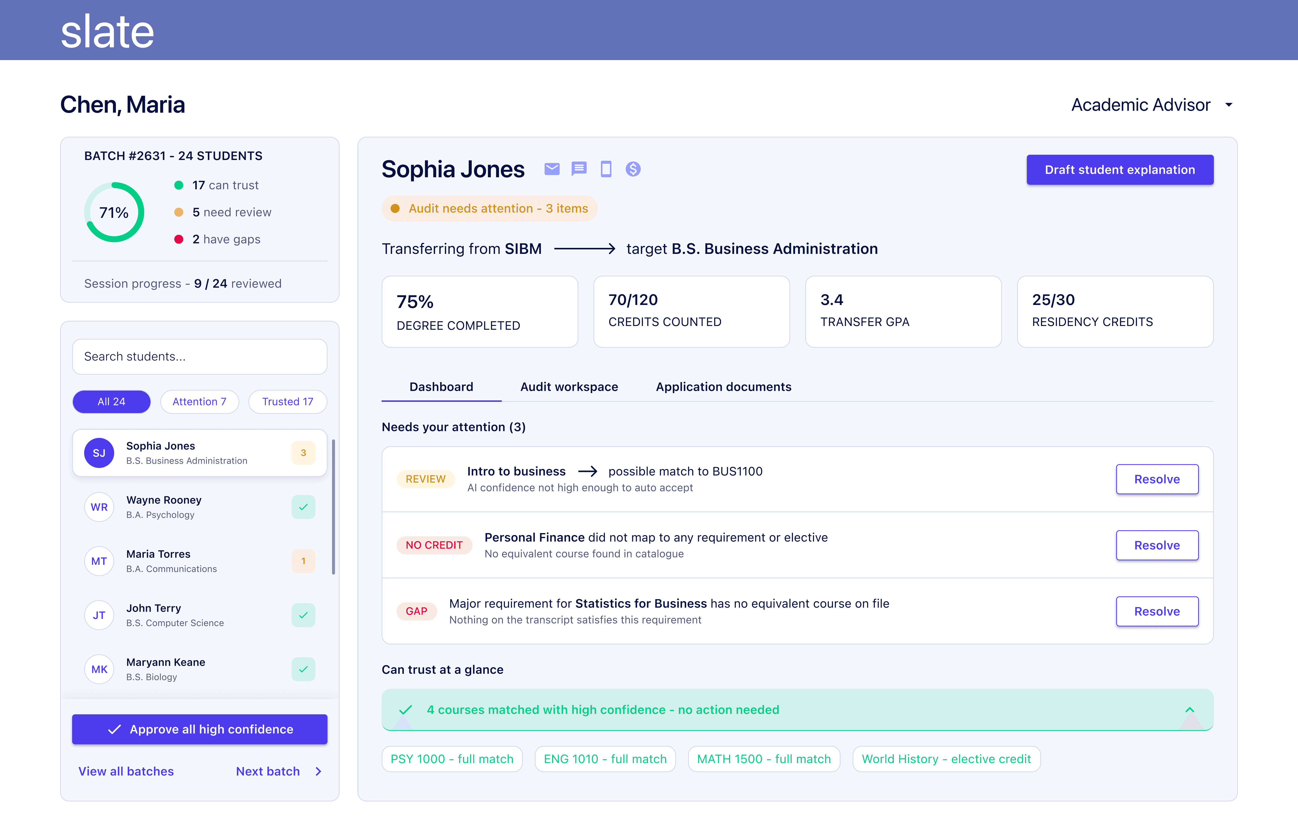This screenshot has width=1298, height=839.
Task: Click 5 need review legend entry
Action: [223, 213]
